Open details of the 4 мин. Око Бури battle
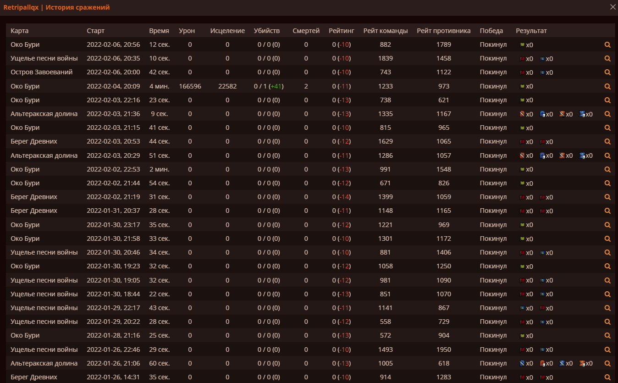Viewport: 618px width, 383px height. 607,86
